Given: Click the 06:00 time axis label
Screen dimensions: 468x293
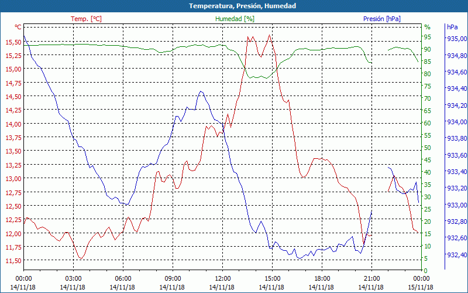Looking at the screenshot, I should coord(123,279).
